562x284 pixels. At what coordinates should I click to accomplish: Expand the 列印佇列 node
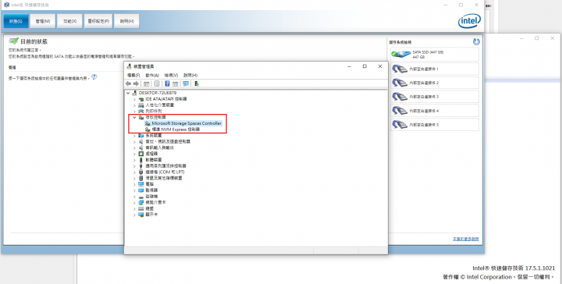point(134,112)
